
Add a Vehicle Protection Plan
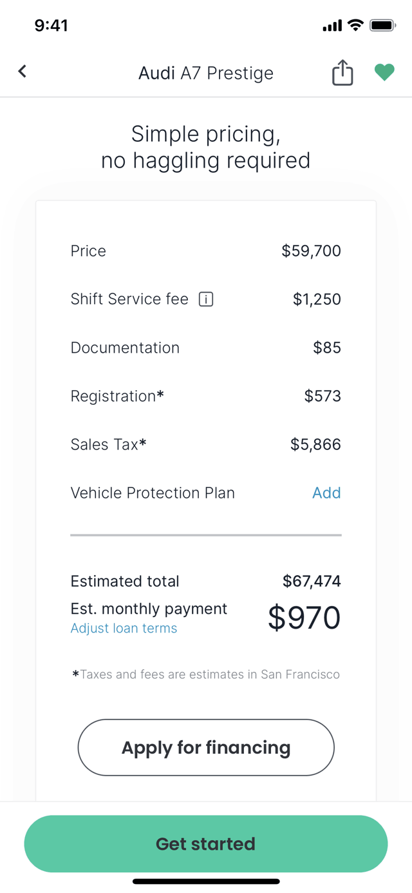(x=326, y=493)
